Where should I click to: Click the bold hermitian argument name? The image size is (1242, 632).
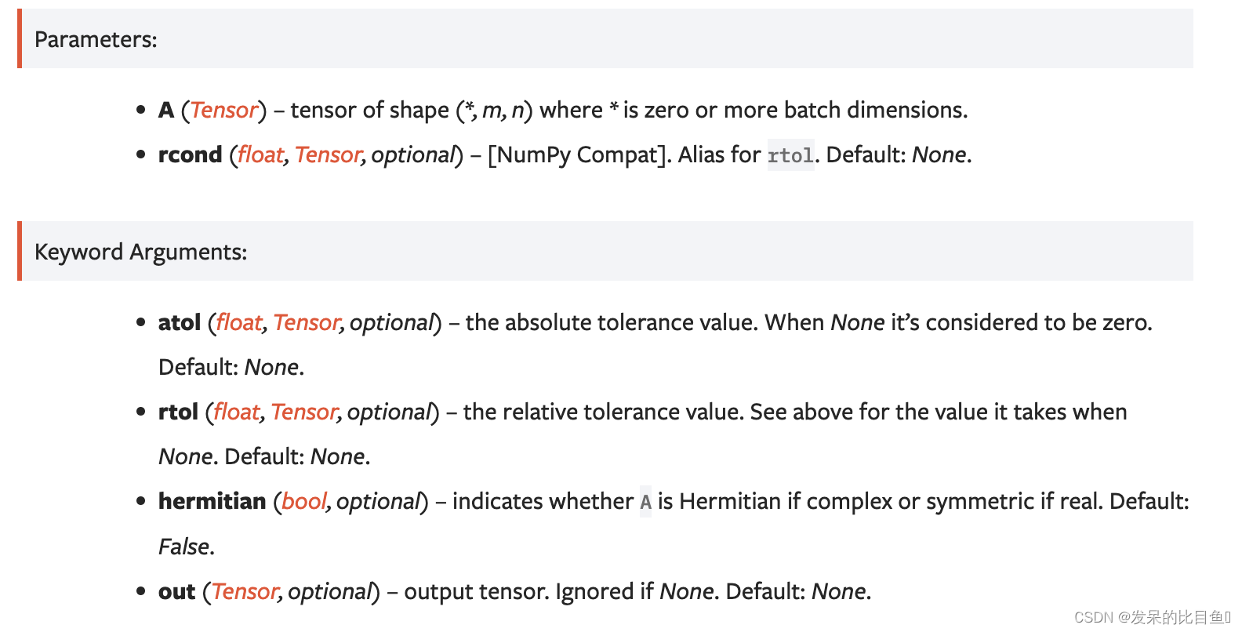(x=212, y=502)
